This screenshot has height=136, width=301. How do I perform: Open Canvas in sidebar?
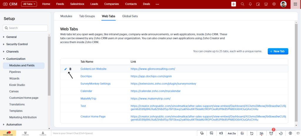[14, 91]
